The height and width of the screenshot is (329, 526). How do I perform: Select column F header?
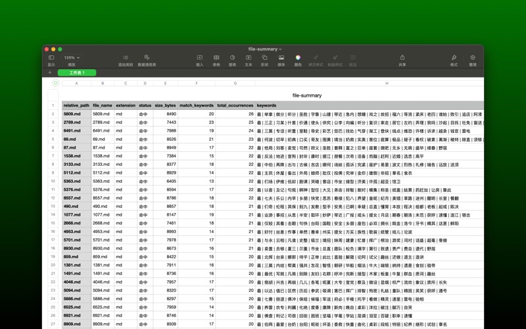pyautogui.click(x=197, y=84)
